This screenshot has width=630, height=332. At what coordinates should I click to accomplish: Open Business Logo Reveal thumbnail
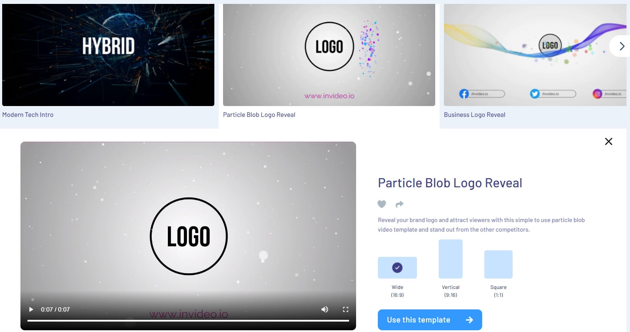(x=535, y=55)
